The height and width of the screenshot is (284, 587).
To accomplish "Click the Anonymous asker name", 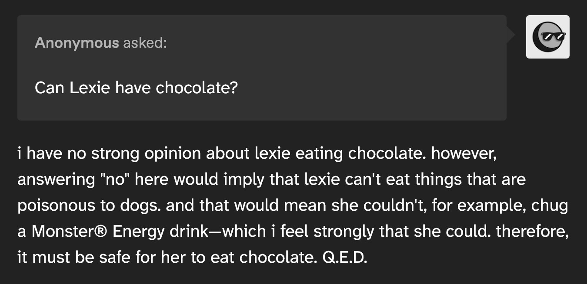I will pos(77,42).
